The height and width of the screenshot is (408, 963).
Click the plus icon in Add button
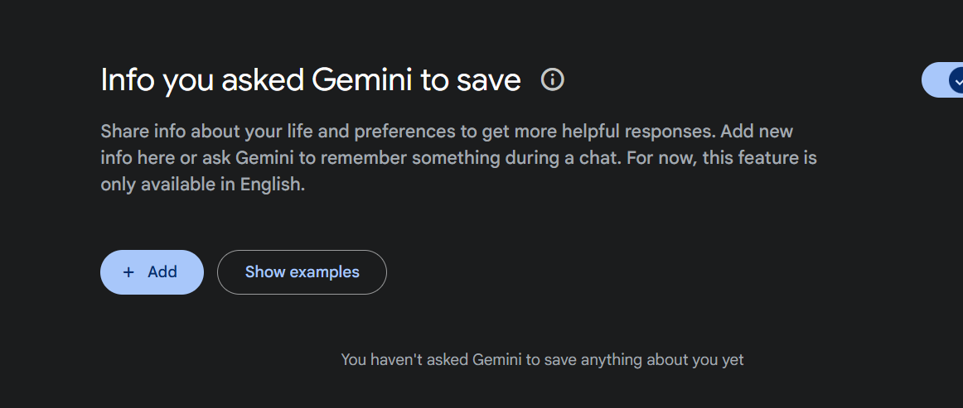[x=128, y=272]
